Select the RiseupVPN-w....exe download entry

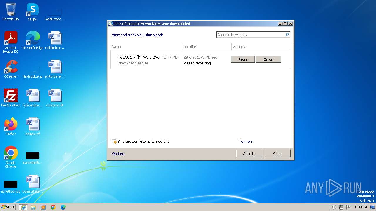tap(201, 60)
